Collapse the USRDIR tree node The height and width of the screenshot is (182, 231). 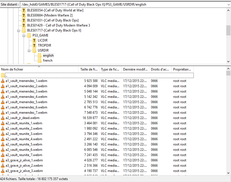pos(29,51)
